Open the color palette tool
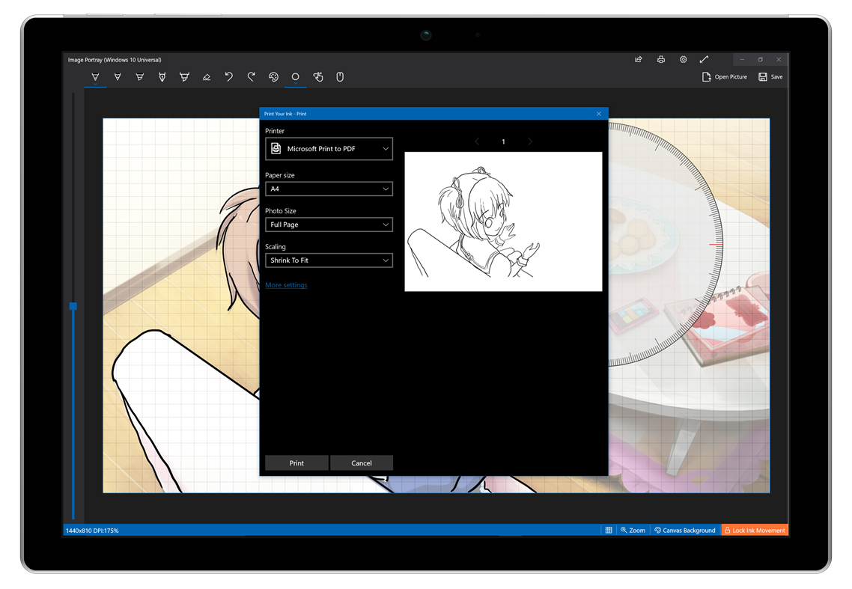 (x=273, y=76)
